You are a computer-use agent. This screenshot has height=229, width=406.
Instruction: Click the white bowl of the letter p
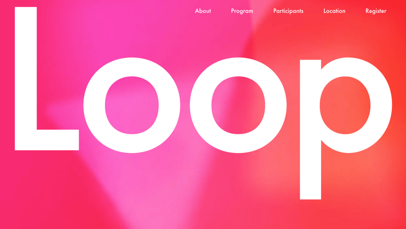(x=381, y=106)
